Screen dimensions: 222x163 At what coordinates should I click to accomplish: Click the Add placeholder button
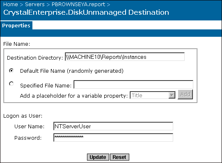tap(185, 94)
